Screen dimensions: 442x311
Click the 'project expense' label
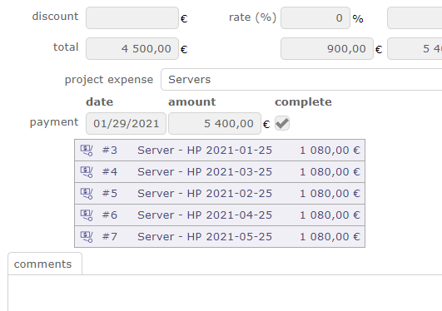(x=109, y=80)
